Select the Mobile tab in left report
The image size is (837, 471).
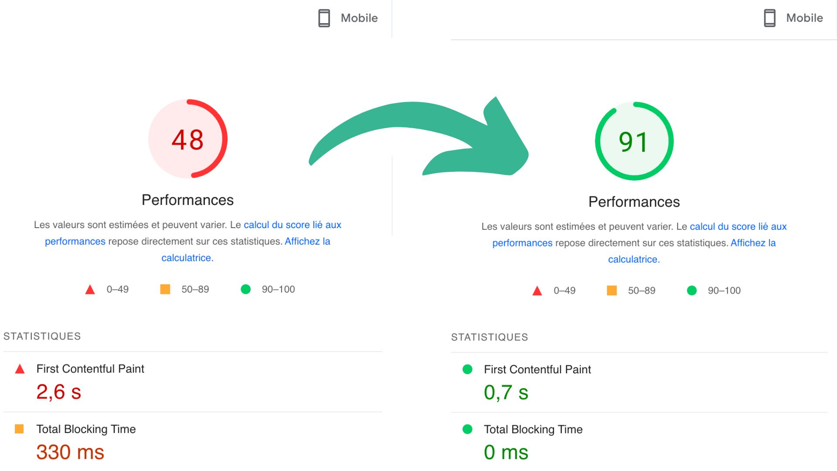348,18
